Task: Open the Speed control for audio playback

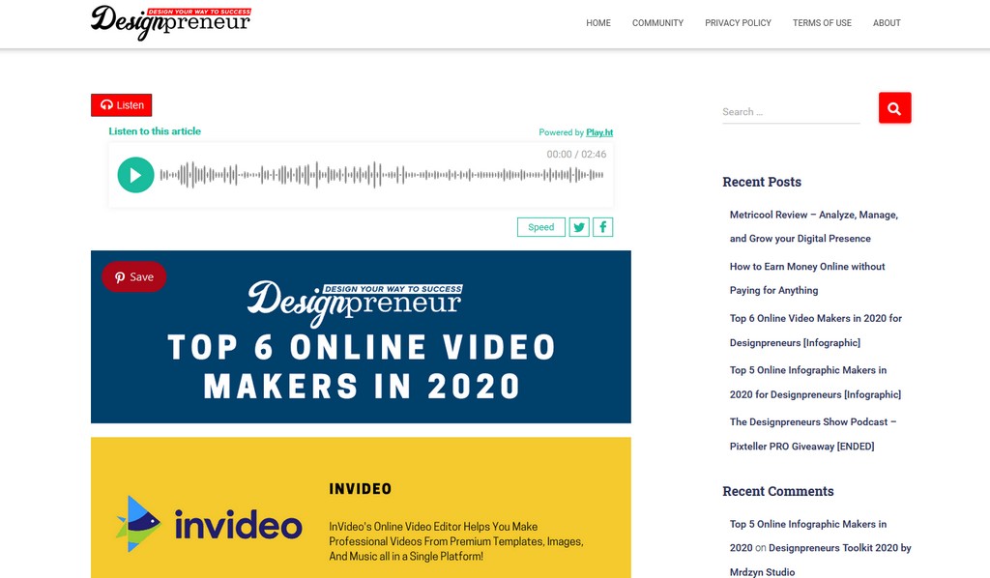Action: coord(540,226)
